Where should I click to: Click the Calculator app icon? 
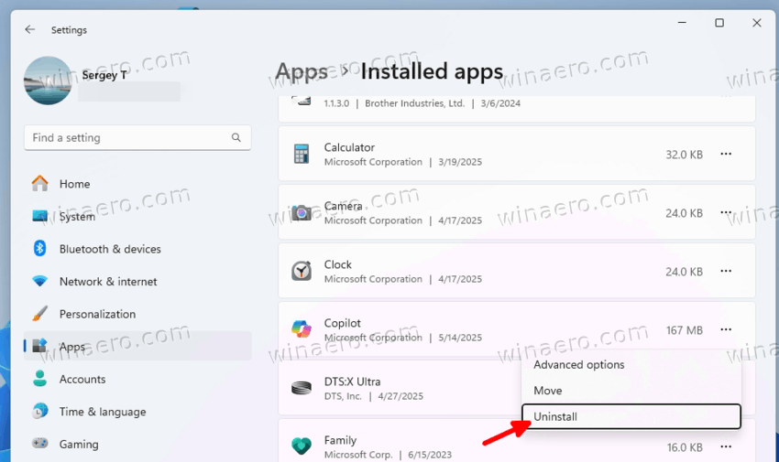302,154
